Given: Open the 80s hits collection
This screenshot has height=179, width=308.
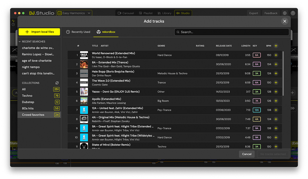Looking at the screenshot, I should point(39,108).
